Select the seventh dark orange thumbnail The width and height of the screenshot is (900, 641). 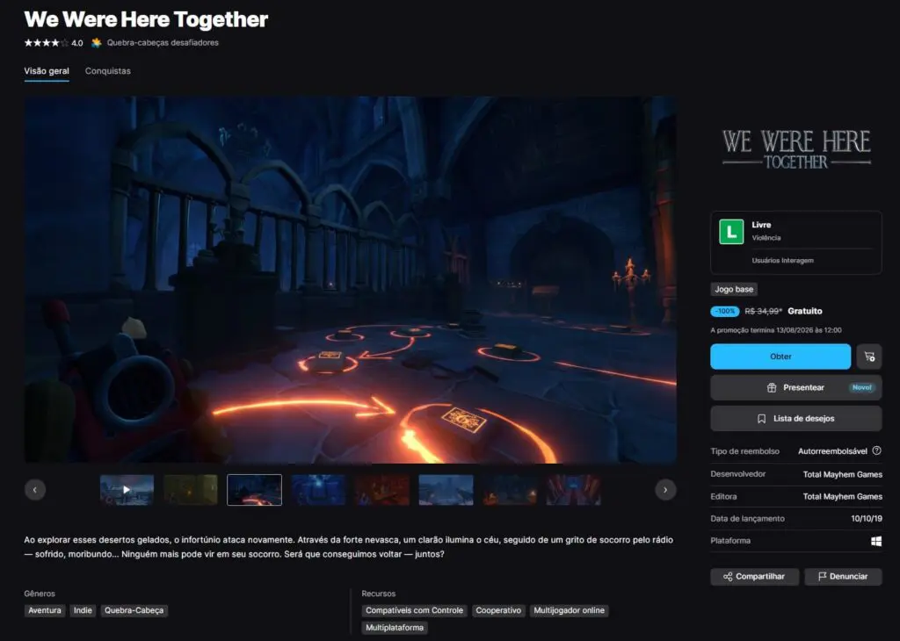(x=510, y=490)
